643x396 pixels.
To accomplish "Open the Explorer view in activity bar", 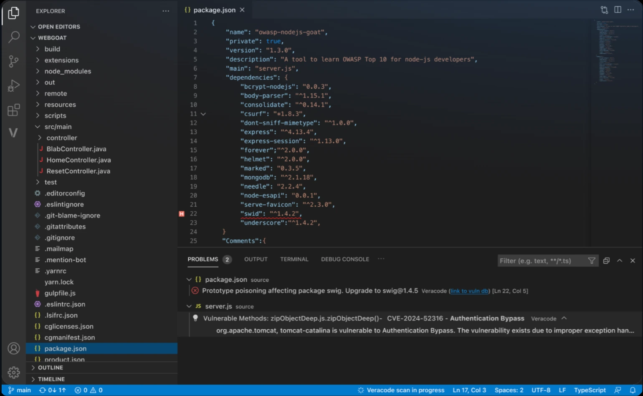I will tap(13, 13).
